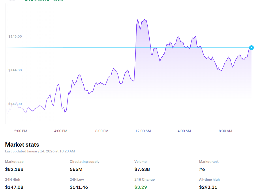The image size is (261, 196).
Task: View the 24H Change explanation
Action: click(144, 180)
